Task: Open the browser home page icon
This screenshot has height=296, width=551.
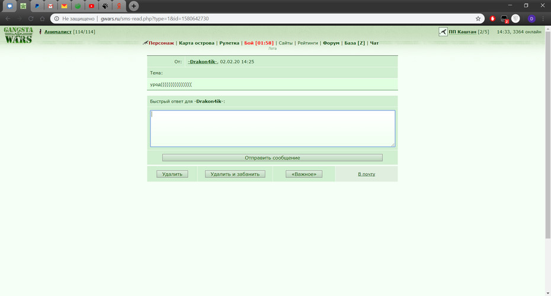Action: (x=43, y=18)
